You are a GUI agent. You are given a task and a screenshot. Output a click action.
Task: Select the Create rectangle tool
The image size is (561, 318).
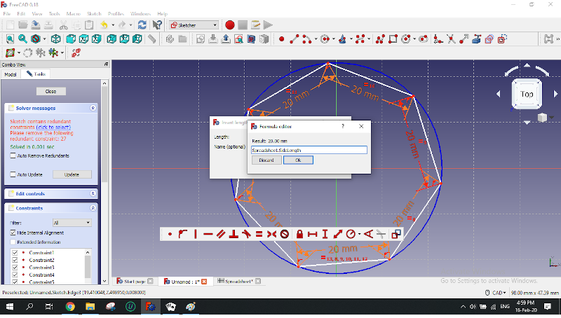(x=393, y=39)
